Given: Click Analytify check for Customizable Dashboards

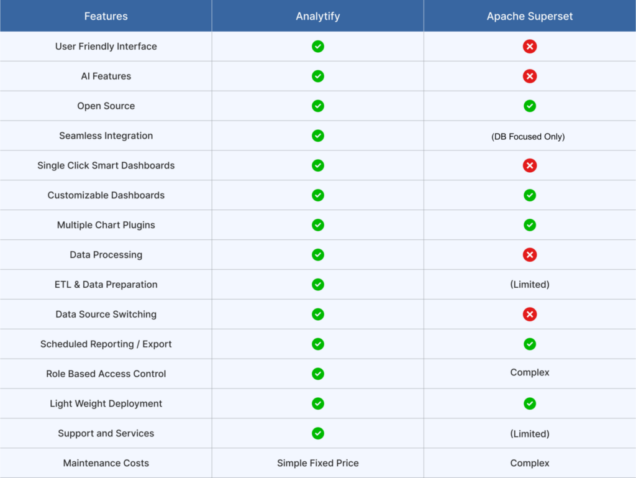Looking at the screenshot, I should click(317, 195).
